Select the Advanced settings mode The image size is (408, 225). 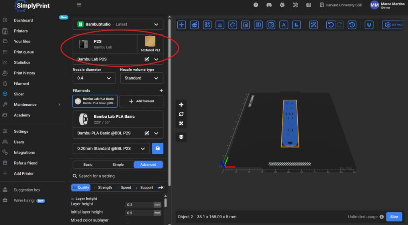point(148,165)
